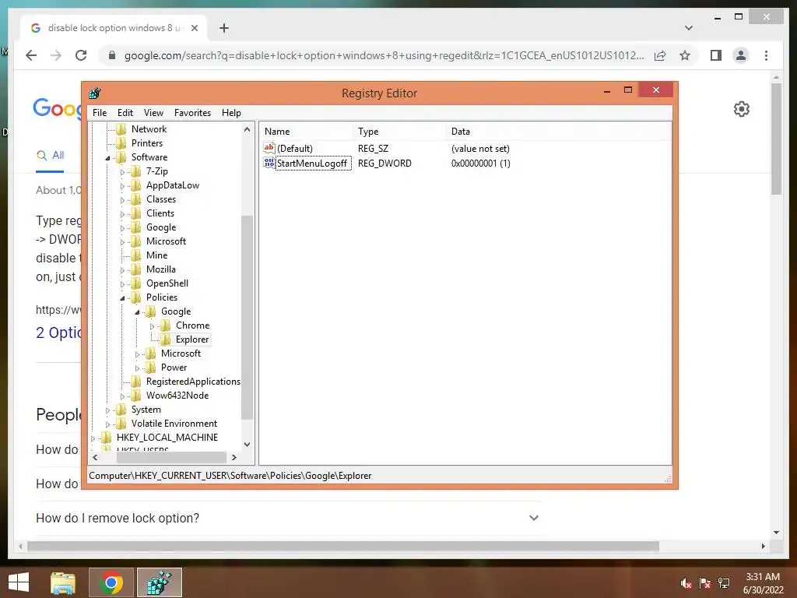The height and width of the screenshot is (598, 797).
Task: Click the Name column header
Action: coord(307,131)
